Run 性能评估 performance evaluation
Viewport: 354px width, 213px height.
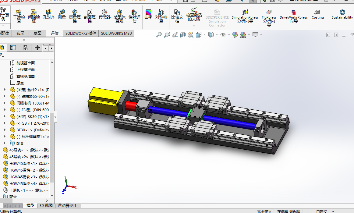tap(135, 16)
